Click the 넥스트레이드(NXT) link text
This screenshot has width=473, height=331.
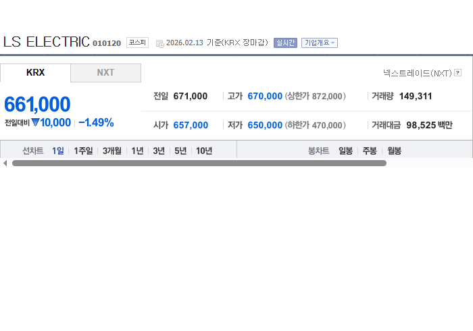click(x=418, y=73)
